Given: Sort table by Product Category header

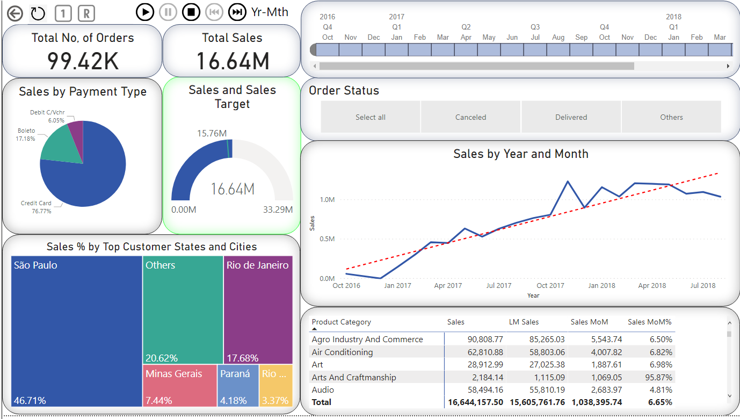Looking at the screenshot, I should click(342, 322).
